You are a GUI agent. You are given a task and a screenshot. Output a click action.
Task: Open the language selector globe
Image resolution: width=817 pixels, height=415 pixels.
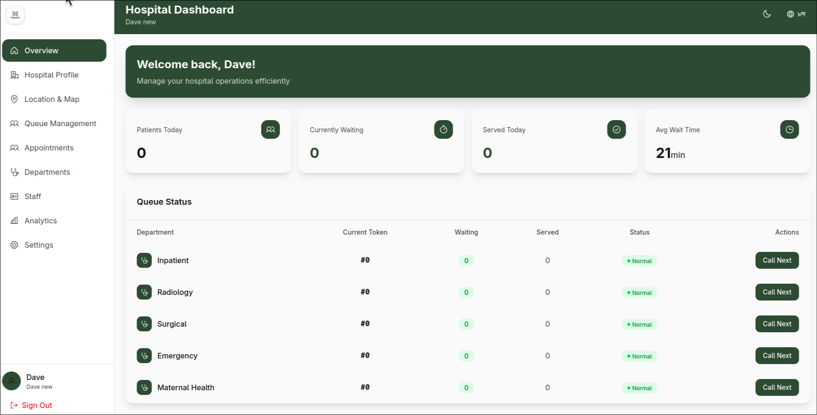[x=795, y=14]
